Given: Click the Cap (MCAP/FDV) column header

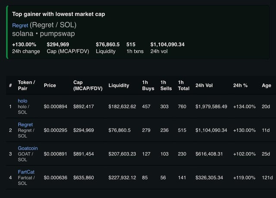Looking at the screenshot, I should (88, 85).
